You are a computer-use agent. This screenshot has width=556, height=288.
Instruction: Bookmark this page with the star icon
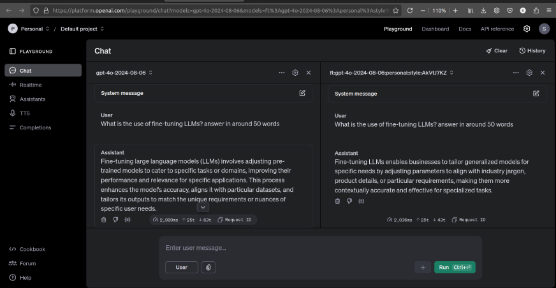[395, 11]
